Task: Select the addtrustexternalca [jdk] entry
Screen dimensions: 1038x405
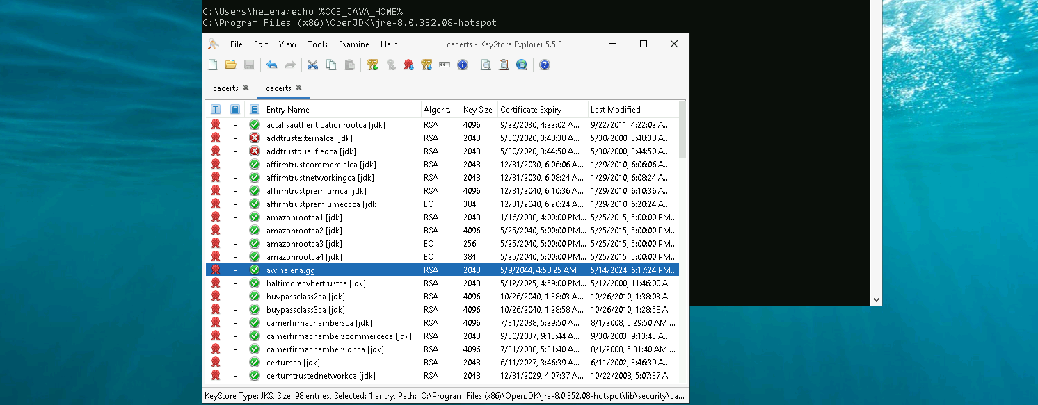Action: click(310, 138)
